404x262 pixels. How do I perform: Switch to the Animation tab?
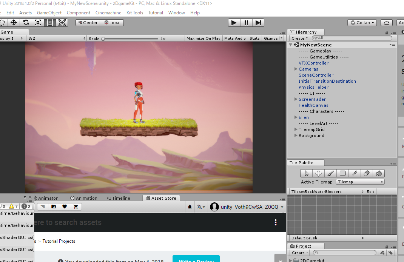click(x=84, y=198)
